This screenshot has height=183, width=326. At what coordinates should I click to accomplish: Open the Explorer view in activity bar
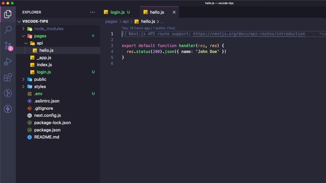tap(8, 14)
